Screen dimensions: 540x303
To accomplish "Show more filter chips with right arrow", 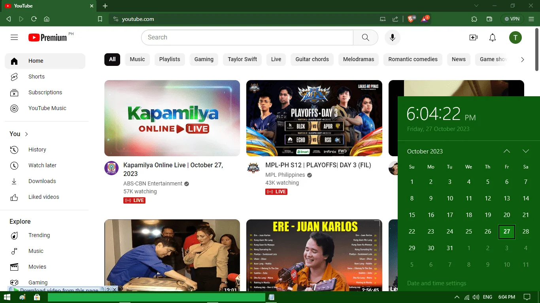I will pos(523,60).
